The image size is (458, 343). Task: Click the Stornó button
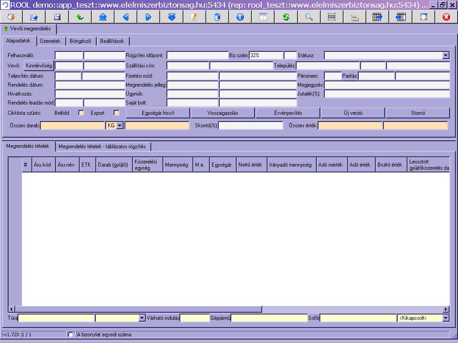pos(418,113)
